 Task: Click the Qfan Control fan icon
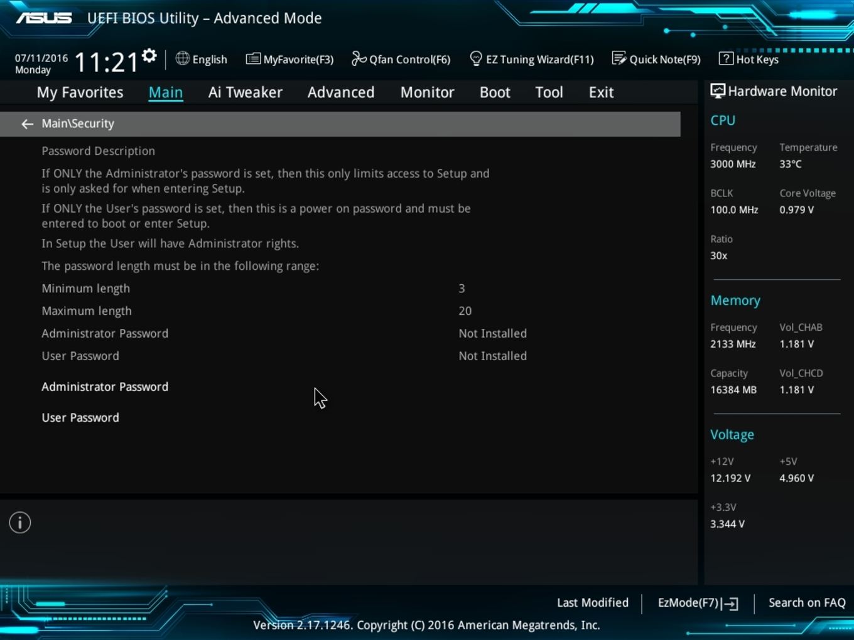[x=359, y=58]
